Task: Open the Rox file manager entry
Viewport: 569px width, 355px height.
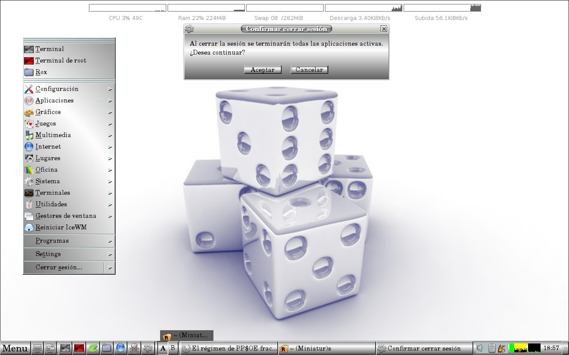Action: pos(69,72)
